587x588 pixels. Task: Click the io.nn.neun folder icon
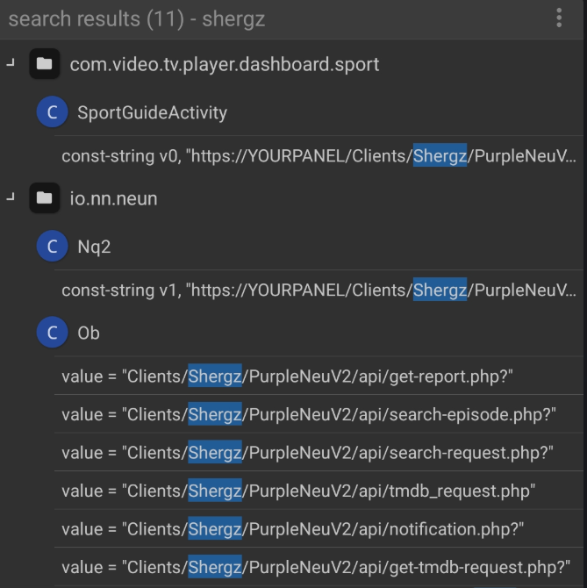coord(44,198)
